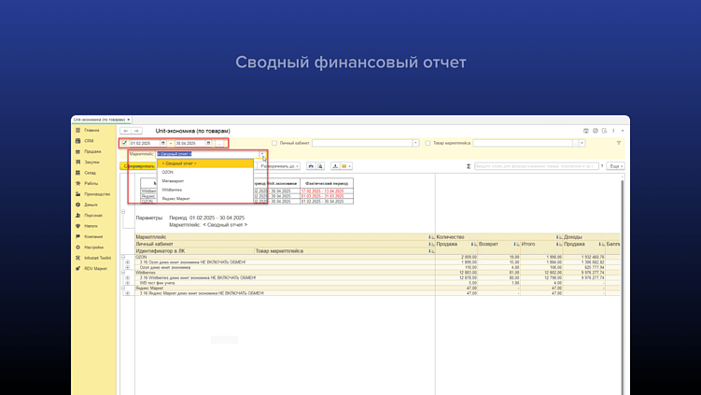Click the sum sigma icon

click(469, 166)
